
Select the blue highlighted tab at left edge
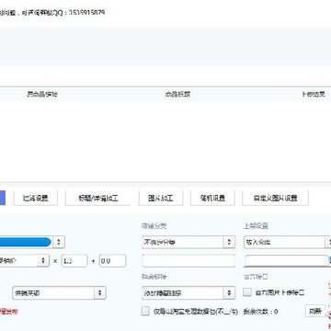[x=3, y=198]
